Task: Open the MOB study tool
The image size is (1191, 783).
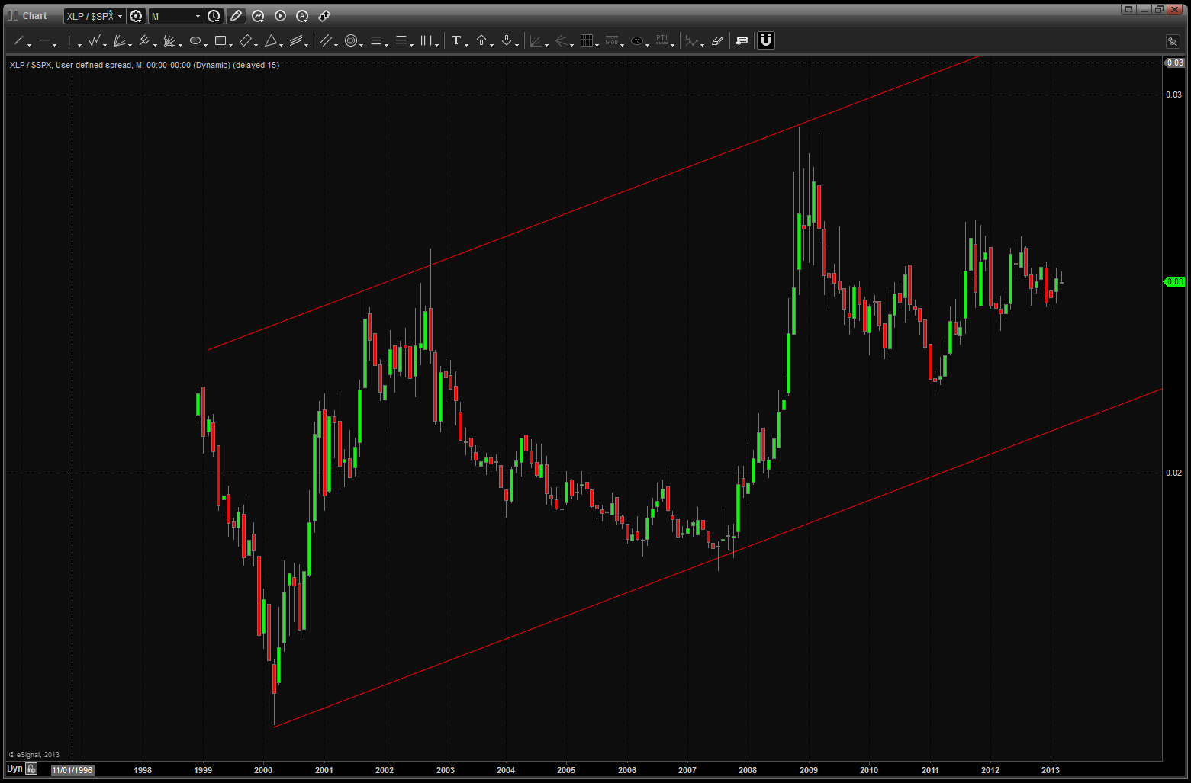Action: [612, 41]
